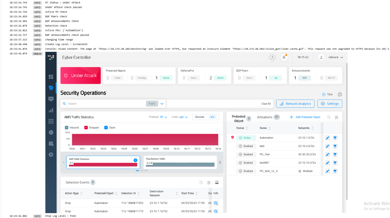Click filter icon for PO_Hari row
Viewport: 390px width, 218px height.
coord(335,155)
